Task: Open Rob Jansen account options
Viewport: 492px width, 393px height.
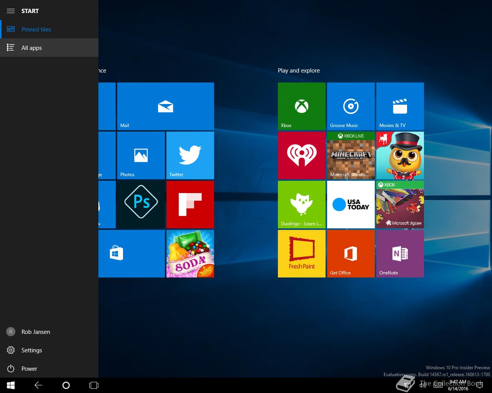Action: (49, 332)
